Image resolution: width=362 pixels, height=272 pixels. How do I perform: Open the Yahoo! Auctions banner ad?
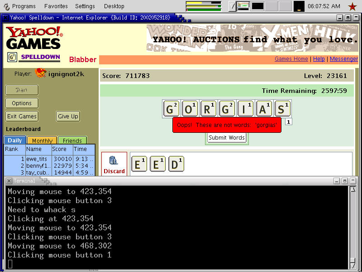[252, 38]
